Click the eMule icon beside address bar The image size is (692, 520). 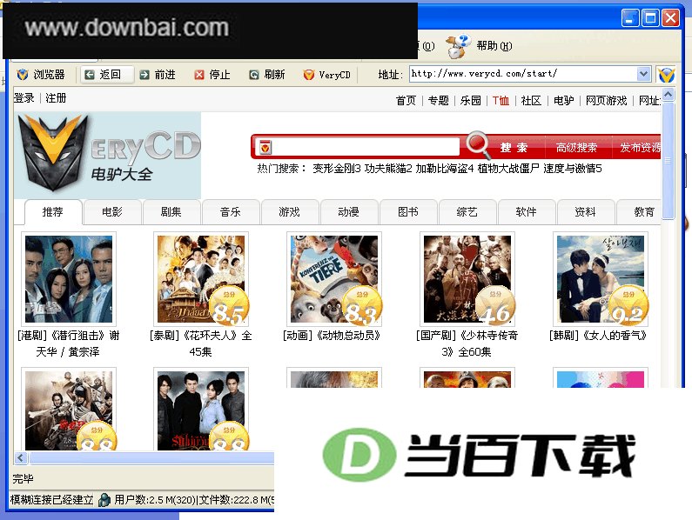coord(666,75)
